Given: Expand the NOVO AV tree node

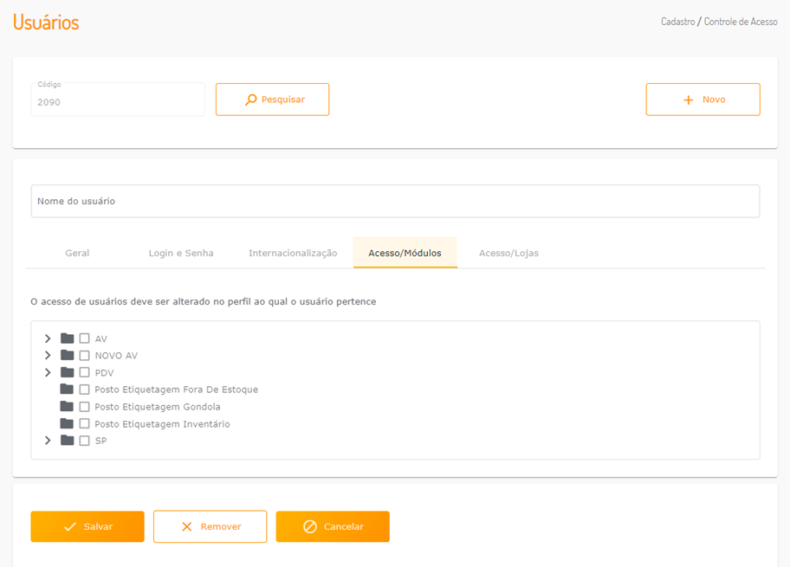Looking at the screenshot, I should [x=48, y=356].
